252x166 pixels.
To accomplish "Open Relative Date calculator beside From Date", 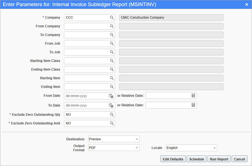I will (x=193, y=95).
